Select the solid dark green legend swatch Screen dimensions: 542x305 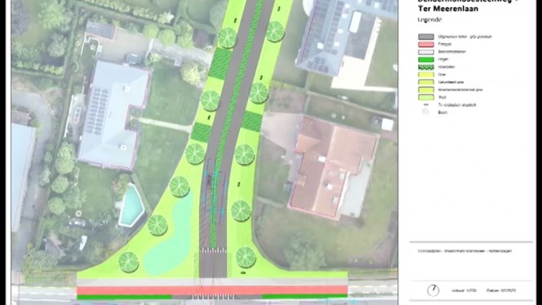426,60
